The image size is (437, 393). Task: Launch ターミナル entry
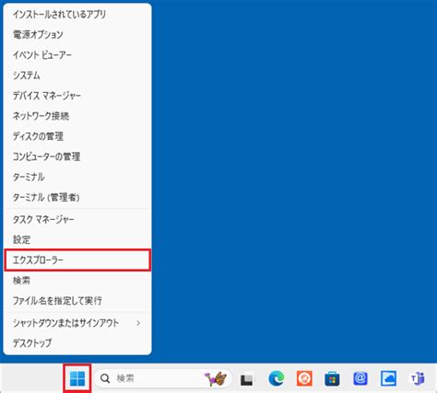[77, 177]
